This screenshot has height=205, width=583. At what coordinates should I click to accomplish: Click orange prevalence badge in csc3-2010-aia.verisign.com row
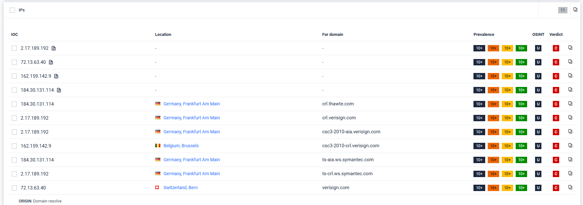tap(493, 132)
